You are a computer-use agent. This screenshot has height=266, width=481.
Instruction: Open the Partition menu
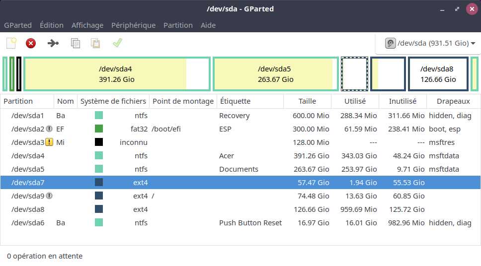point(178,25)
